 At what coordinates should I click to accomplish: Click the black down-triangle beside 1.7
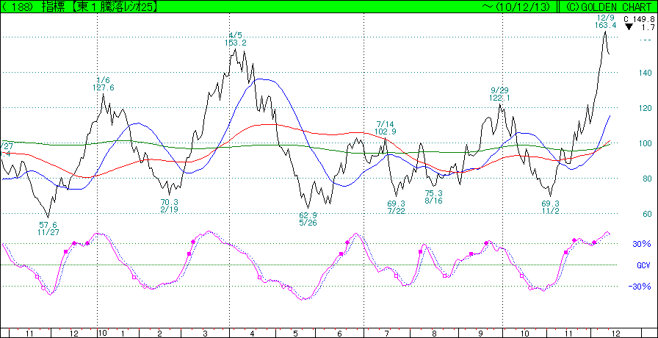[629, 27]
